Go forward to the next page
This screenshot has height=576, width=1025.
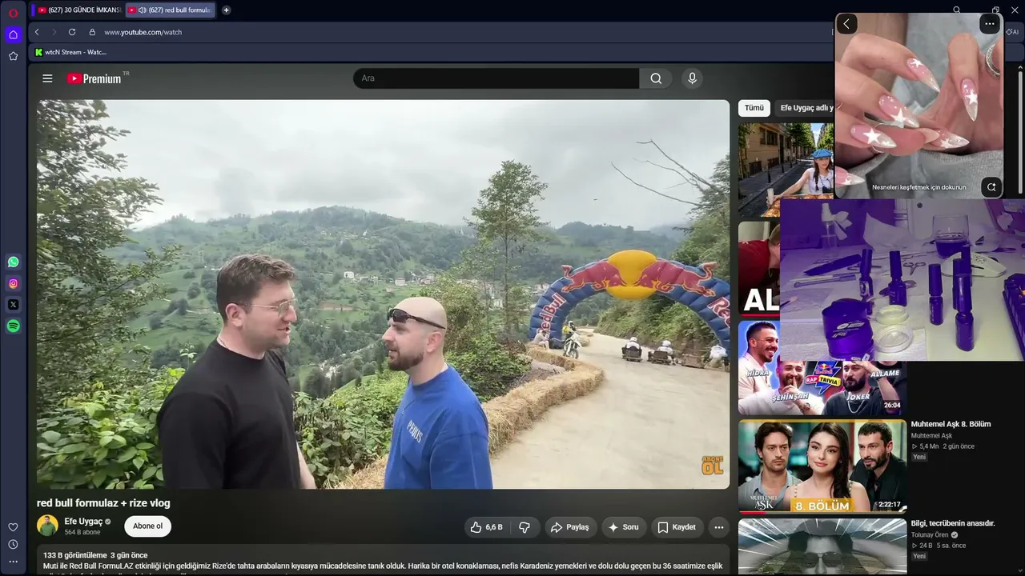click(54, 32)
